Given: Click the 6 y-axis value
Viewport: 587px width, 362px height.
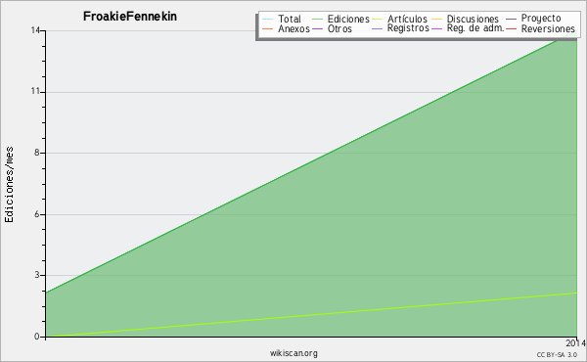Looking at the screenshot, I should click(37, 214).
